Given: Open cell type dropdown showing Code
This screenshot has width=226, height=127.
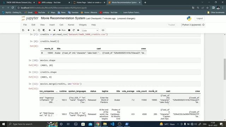Looking at the screenshot, I should 90,30.
